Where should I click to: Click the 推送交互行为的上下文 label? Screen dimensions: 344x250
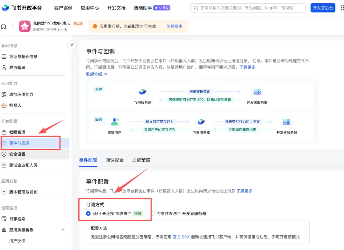click(242, 122)
